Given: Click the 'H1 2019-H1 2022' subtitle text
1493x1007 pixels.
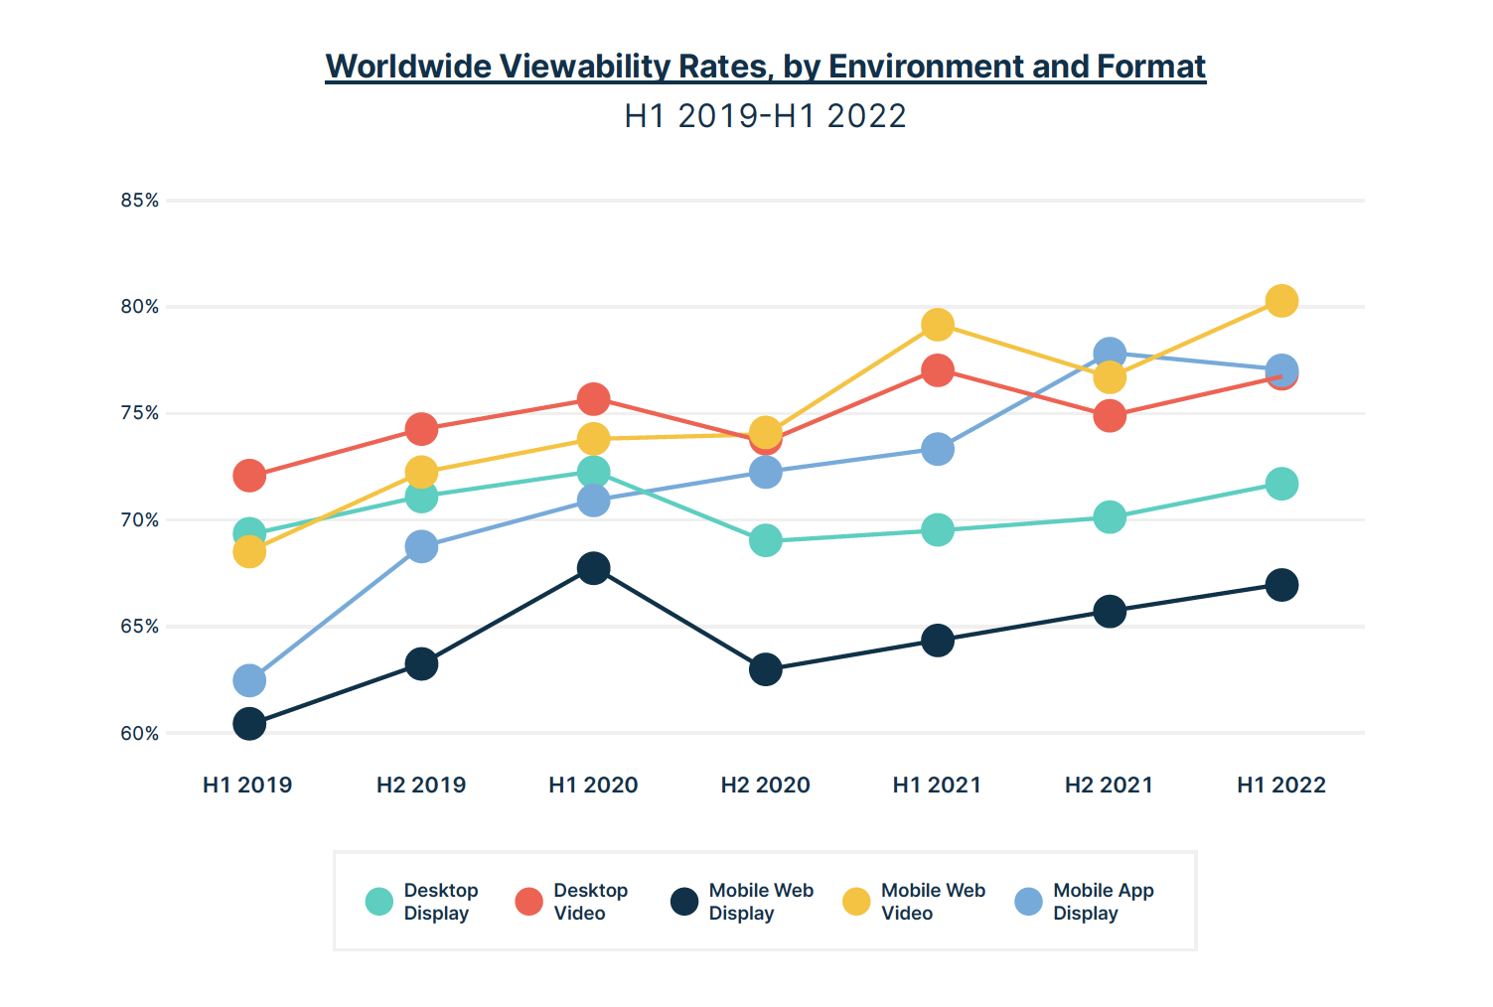Looking at the screenshot, I should (x=765, y=116).
